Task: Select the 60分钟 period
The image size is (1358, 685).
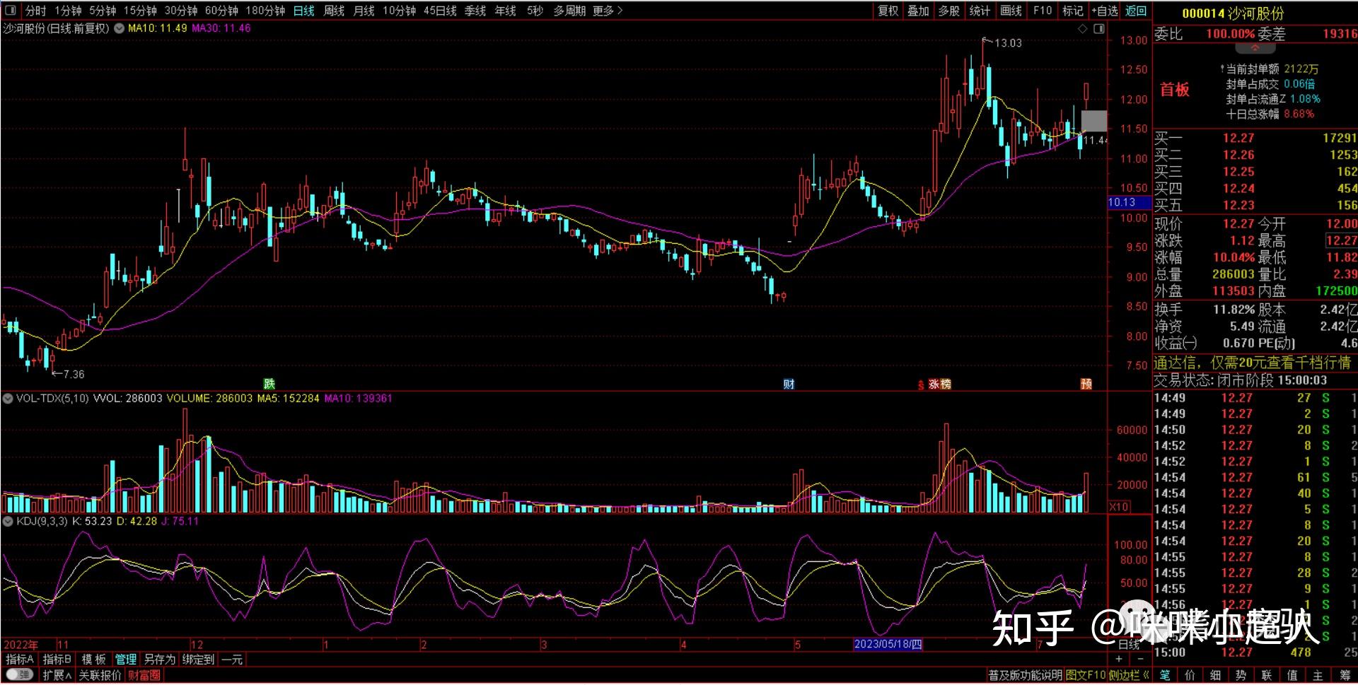Action: 222,11
